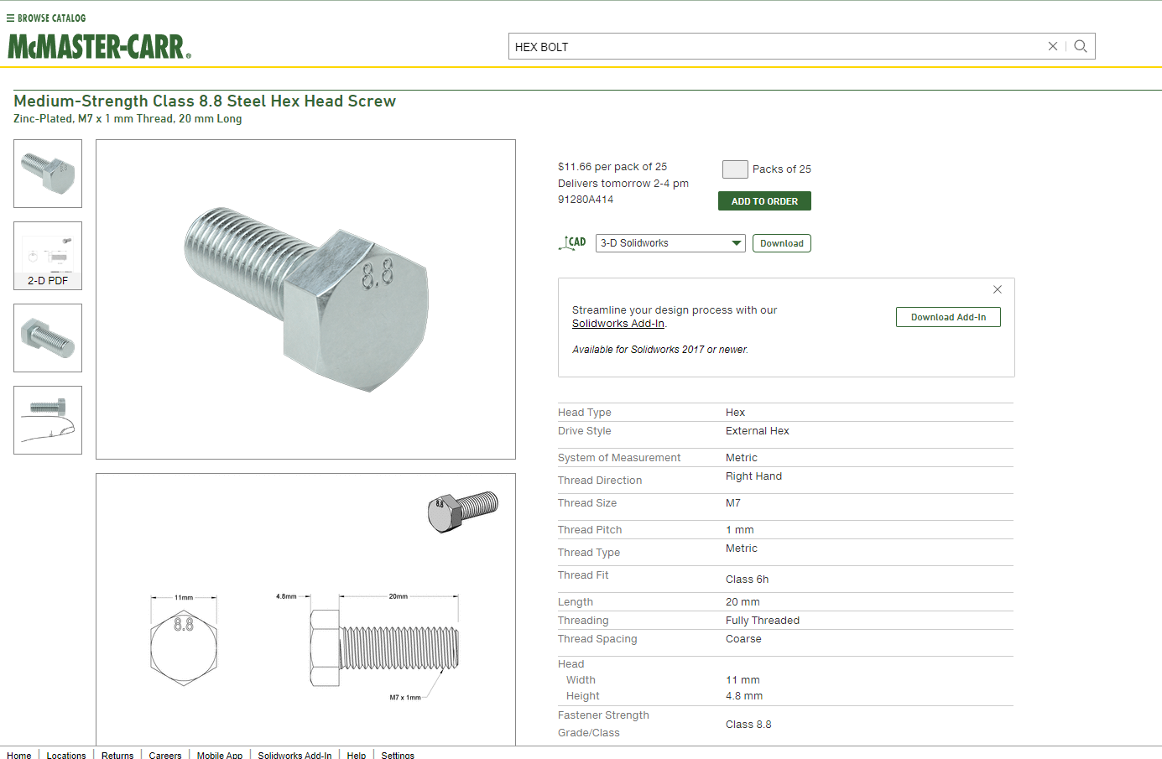The height and width of the screenshot is (759, 1162).
Task: Click the product title Medium-Strength Class 8.8 Steel Hex Head Screw
Action: tap(205, 101)
